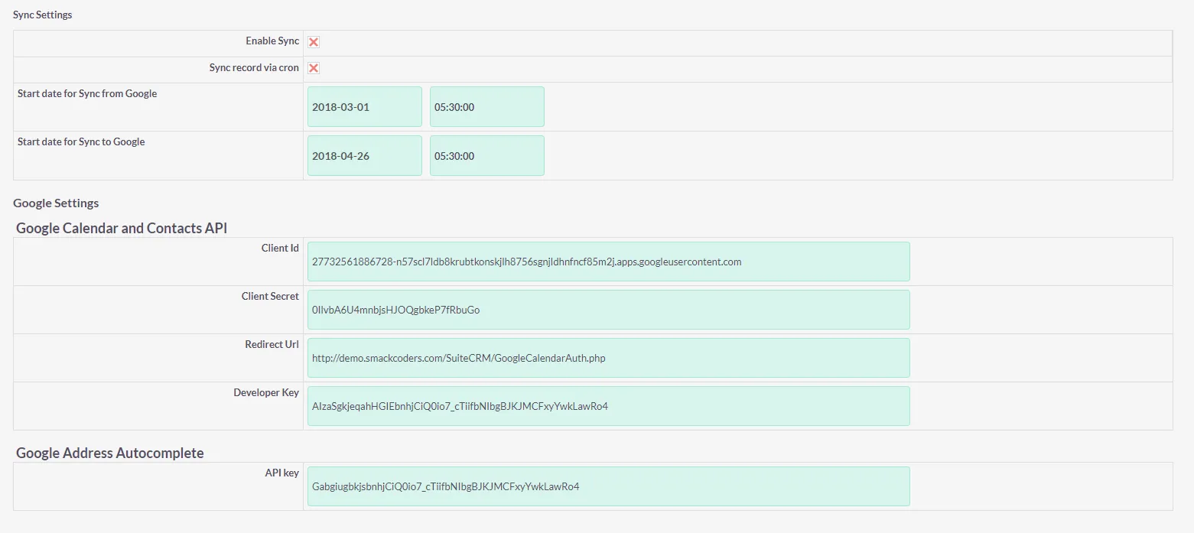The width and height of the screenshot is (1194, 533).
Task: Click the 'Start date for Sync from Google' label
Action: pyautogui.click(x=87, y=93)
